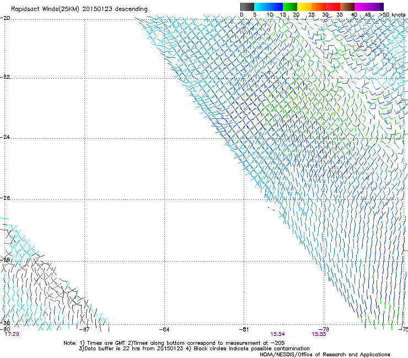Click the '>50 knots' legend label

tap(392, 15)
